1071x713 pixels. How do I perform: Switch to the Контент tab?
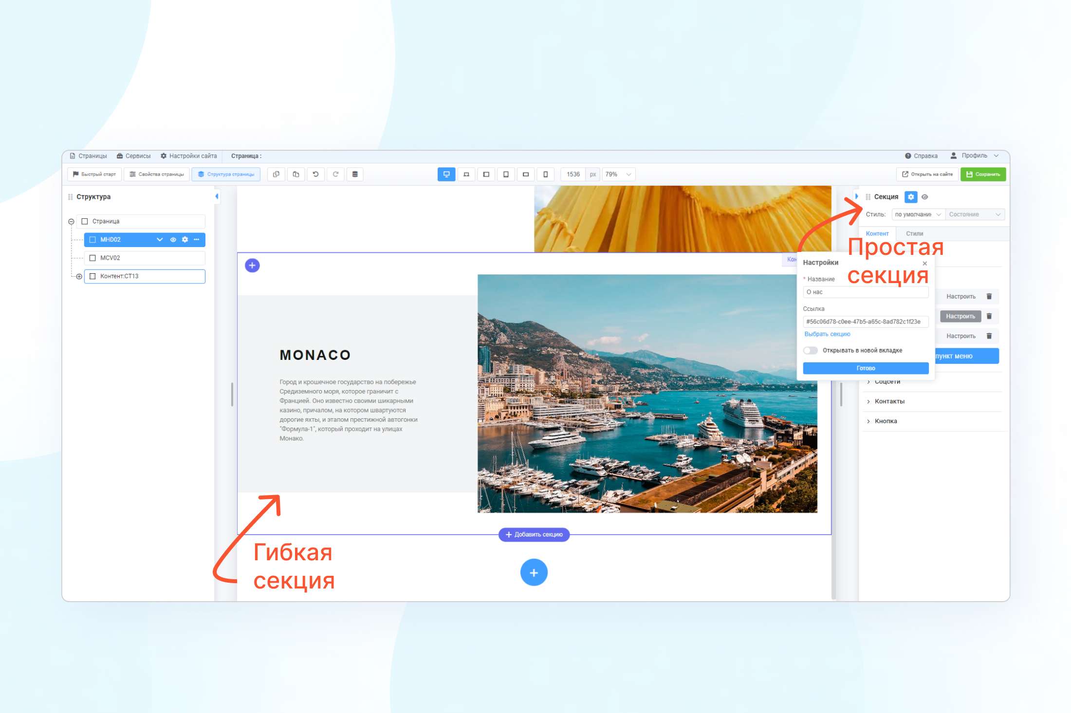point(877,233)
